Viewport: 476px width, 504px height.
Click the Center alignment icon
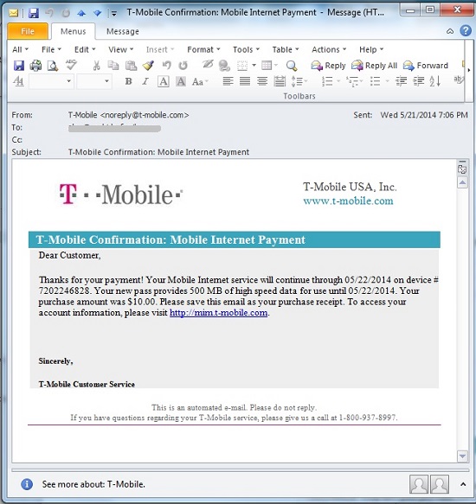pos(262,81)
